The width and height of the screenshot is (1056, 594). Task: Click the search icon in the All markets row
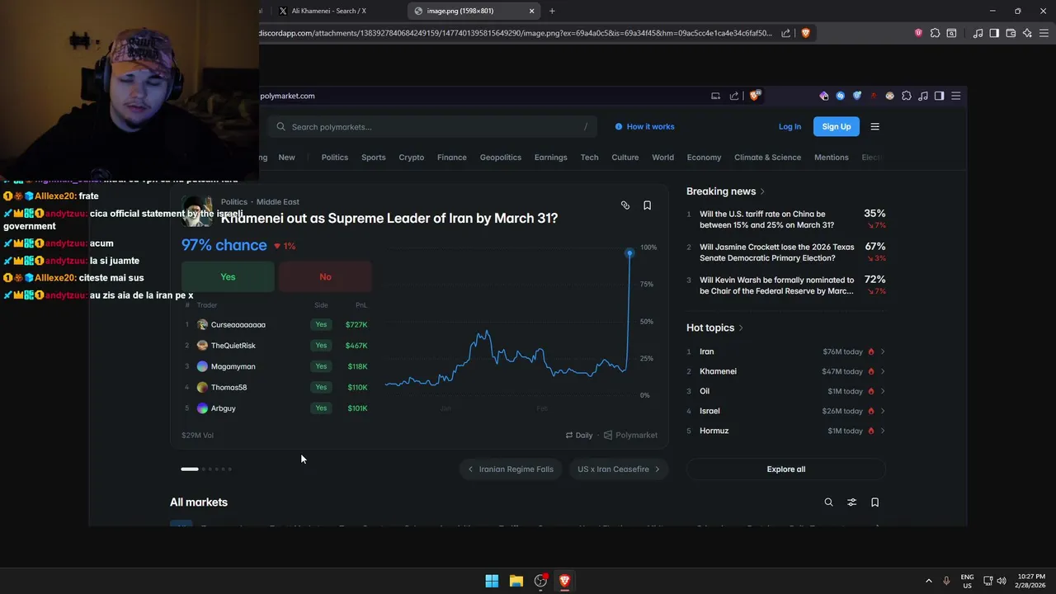pyautogui.click(x=829, y=502)
